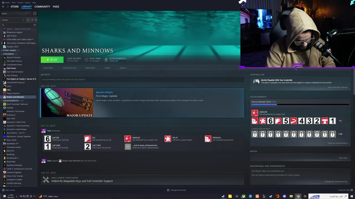The height and width of the screenshot is (199, 355).
Task: Switch to grid collections view icon
Action: pos(35,13)
